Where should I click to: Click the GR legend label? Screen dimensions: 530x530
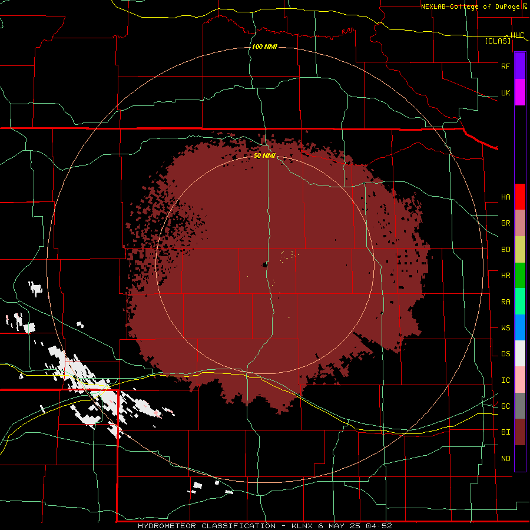[x=505, y=223]
